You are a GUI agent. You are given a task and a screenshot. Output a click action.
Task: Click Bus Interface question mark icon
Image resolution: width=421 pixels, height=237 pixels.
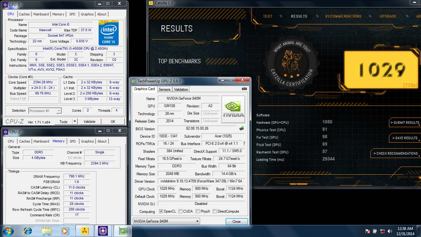(x=244, y=143)
